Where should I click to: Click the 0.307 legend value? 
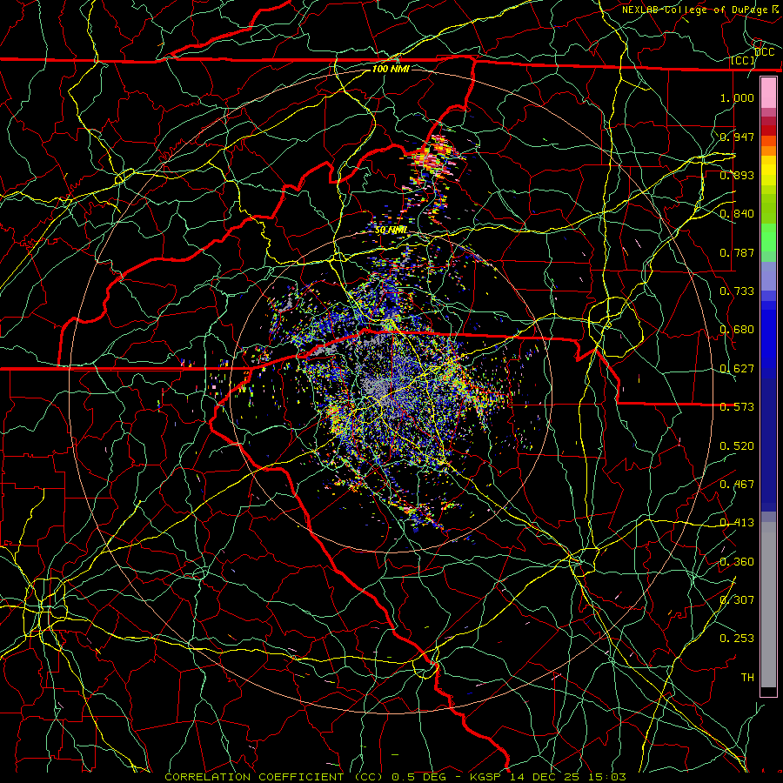[737, 599]
